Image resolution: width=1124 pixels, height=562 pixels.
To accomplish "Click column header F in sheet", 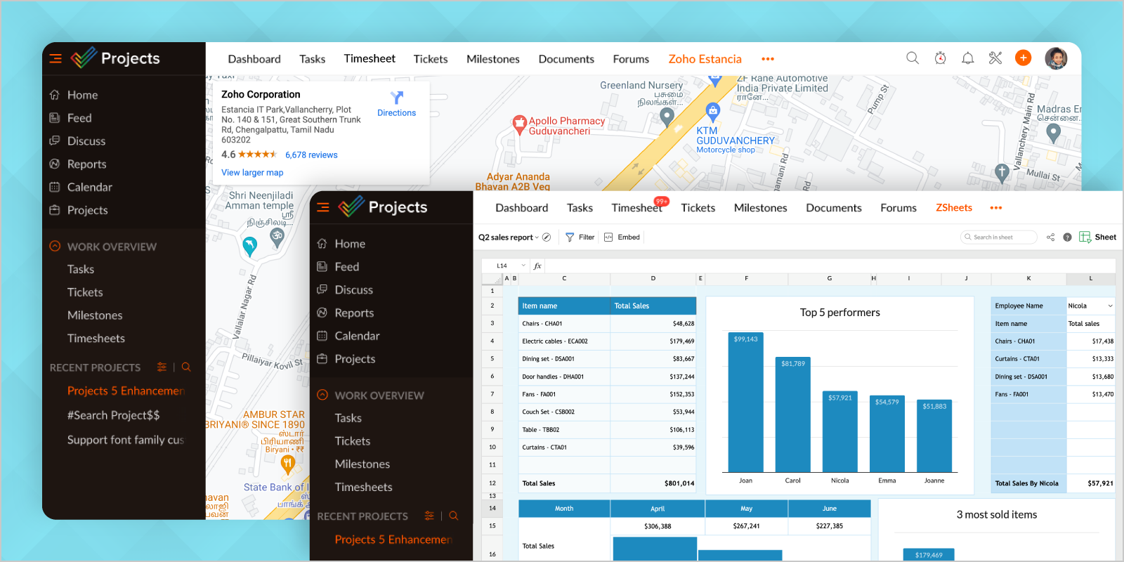I will coord(746,279).
